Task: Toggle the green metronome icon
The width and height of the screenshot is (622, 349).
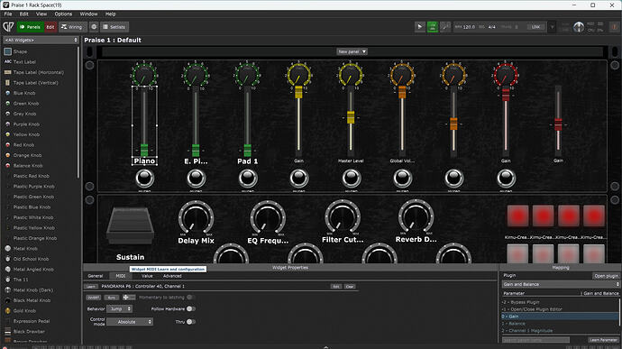Action: [x=433, y=27]
